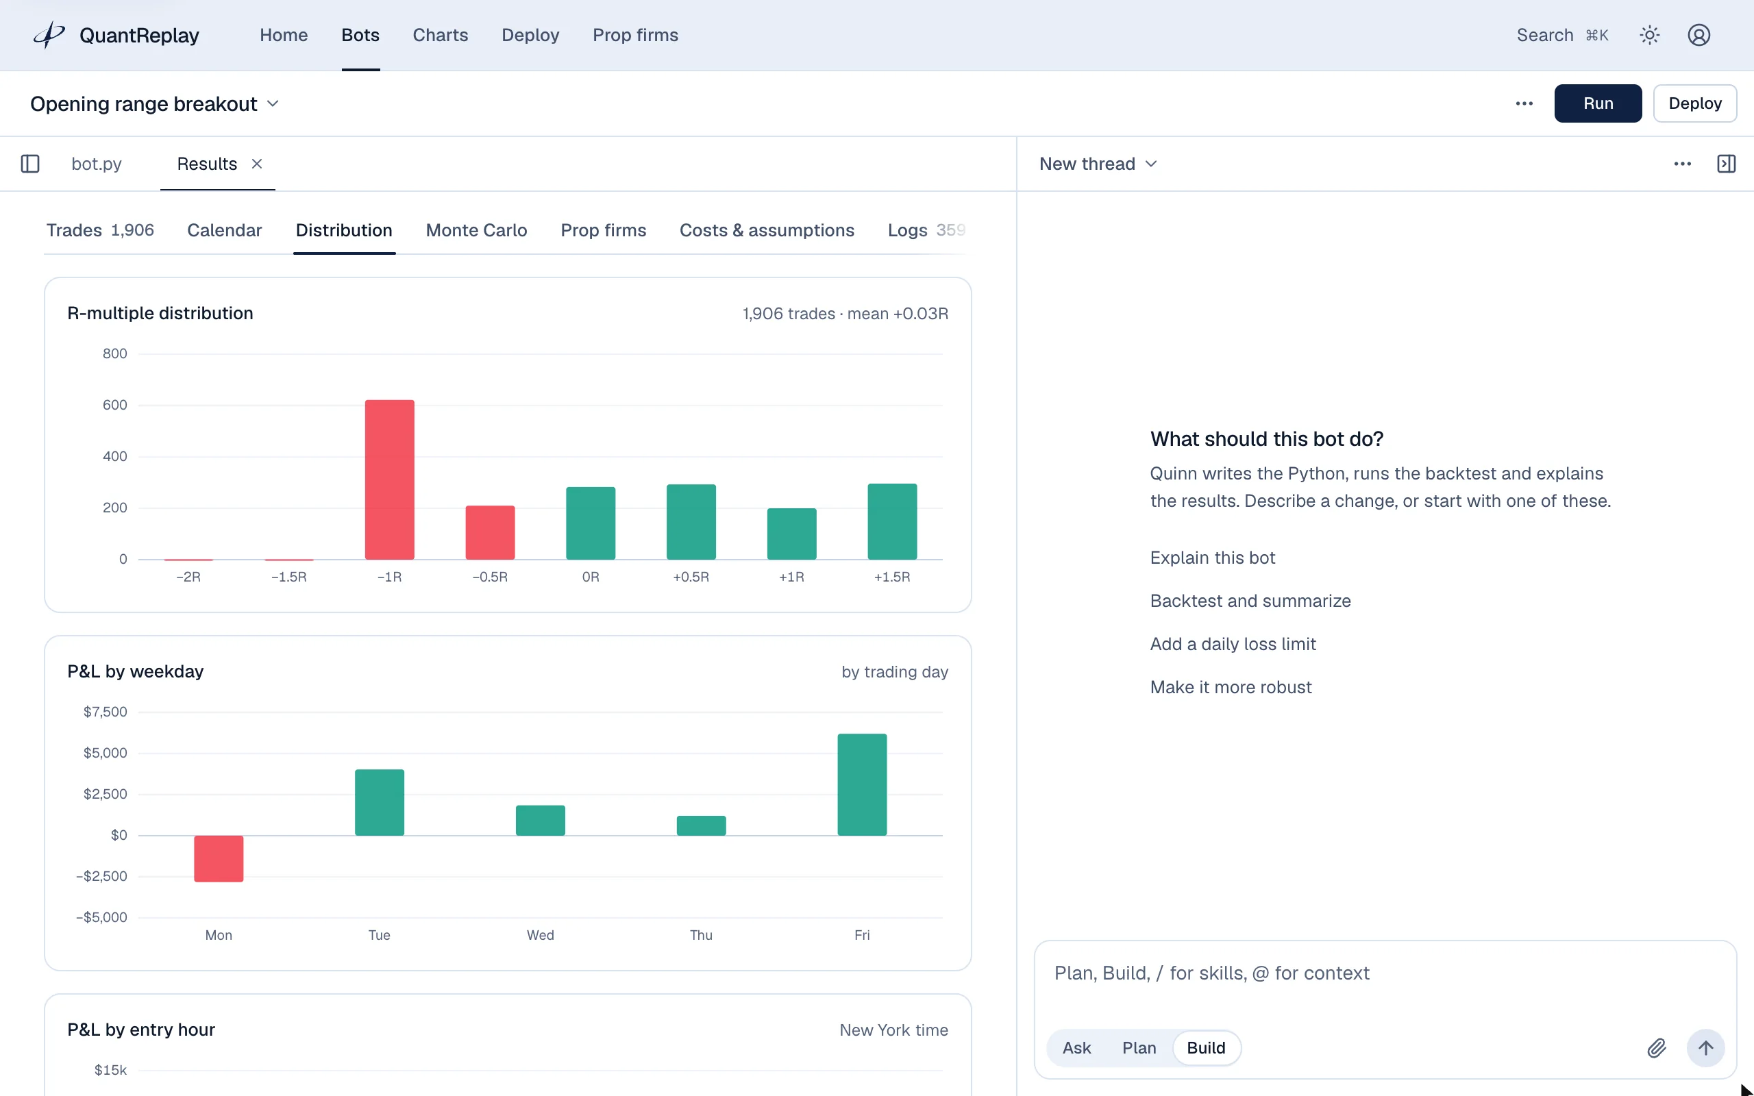
Task: Toggle the light/dark theme sun icon
Action: click(x=1650, y=35)
